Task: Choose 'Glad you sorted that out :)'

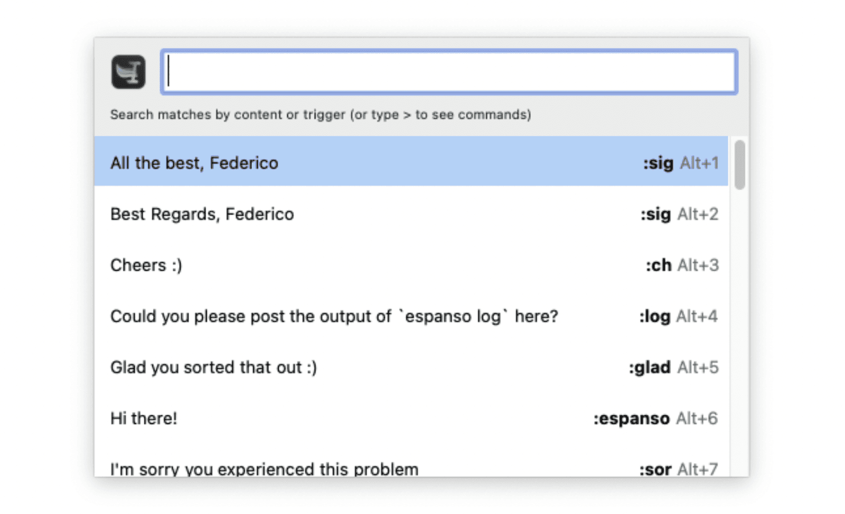Action: (213, 367)
